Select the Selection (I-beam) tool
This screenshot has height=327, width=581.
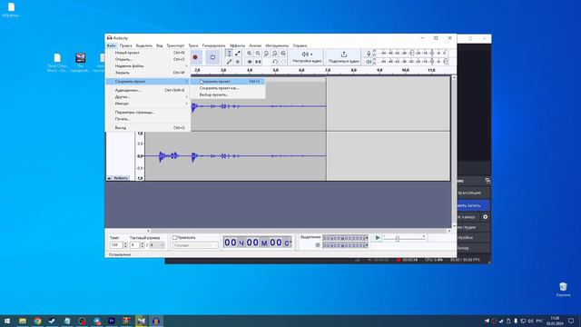[229, 54]
